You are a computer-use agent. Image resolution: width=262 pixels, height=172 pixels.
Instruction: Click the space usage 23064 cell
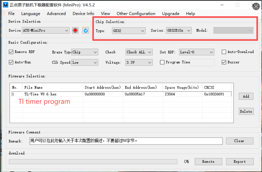pos(170,94)
